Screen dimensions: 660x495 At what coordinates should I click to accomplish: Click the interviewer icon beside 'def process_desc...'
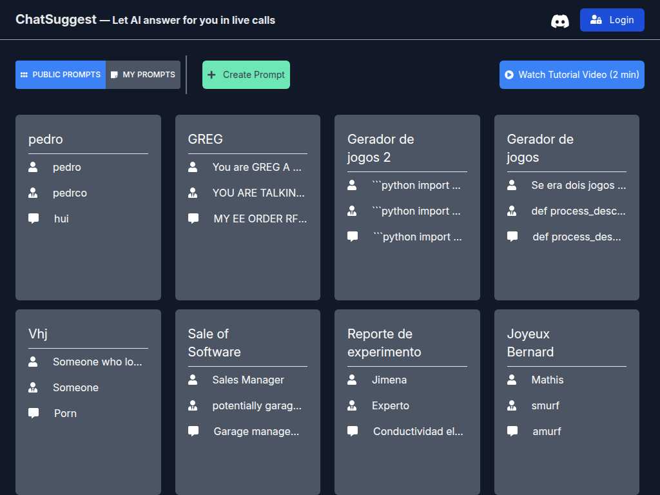pyautogui.click(x=512, y=211)
